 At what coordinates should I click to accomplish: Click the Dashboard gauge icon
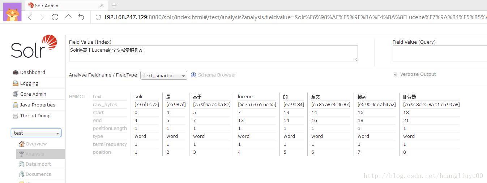tap(15, 72)
